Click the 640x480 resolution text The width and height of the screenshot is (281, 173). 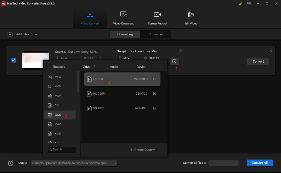coord(141,108)
